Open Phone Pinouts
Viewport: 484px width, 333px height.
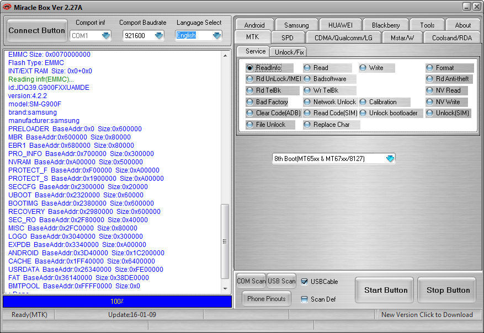[x=267, y=298]
